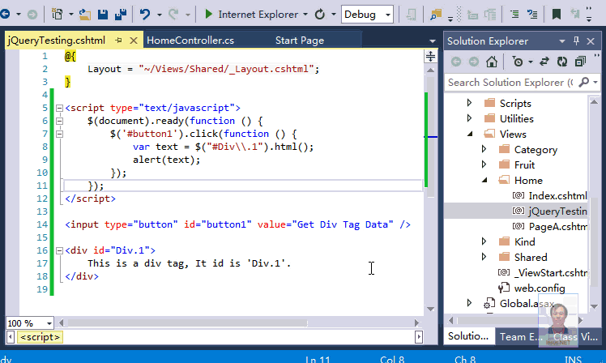Select the Solution Explorer bottom tab
This screenshot has width=606, height=363.
468,336
